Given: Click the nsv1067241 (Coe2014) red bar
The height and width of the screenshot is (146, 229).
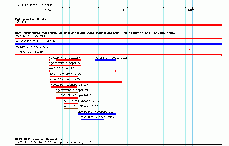Looking at the screenshot, I should point(118,39).
